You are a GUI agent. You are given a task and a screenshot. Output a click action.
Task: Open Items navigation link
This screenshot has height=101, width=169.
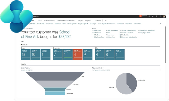pos(64,24)
